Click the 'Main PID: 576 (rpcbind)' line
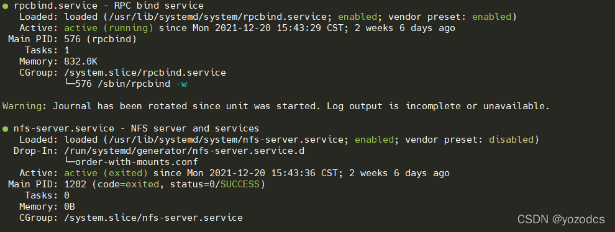 point(73,39)
